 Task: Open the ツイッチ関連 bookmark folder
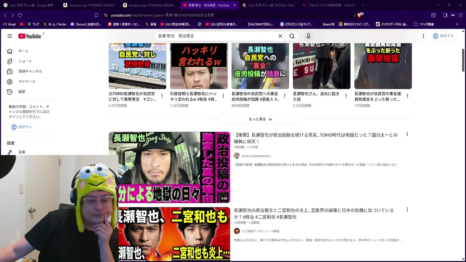pos(423,24)
